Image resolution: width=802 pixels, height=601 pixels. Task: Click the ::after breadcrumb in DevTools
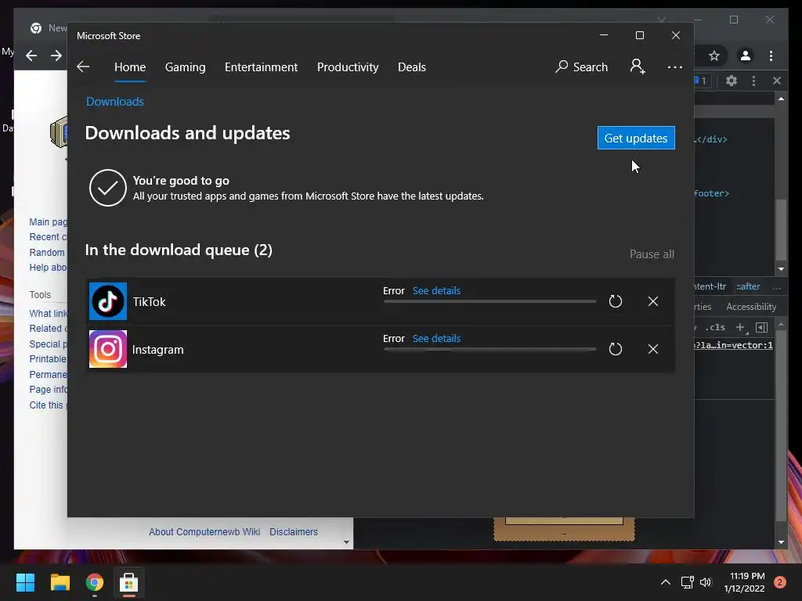coord(748,286)
